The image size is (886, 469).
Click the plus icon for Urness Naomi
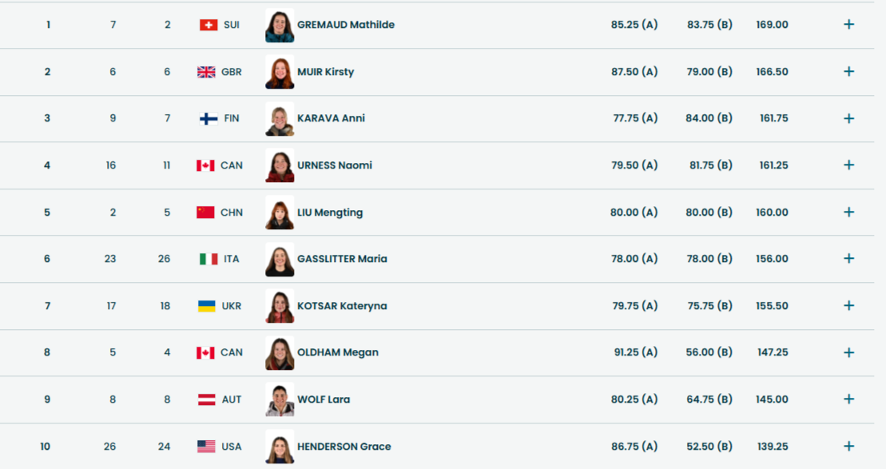tap(848, 165)
